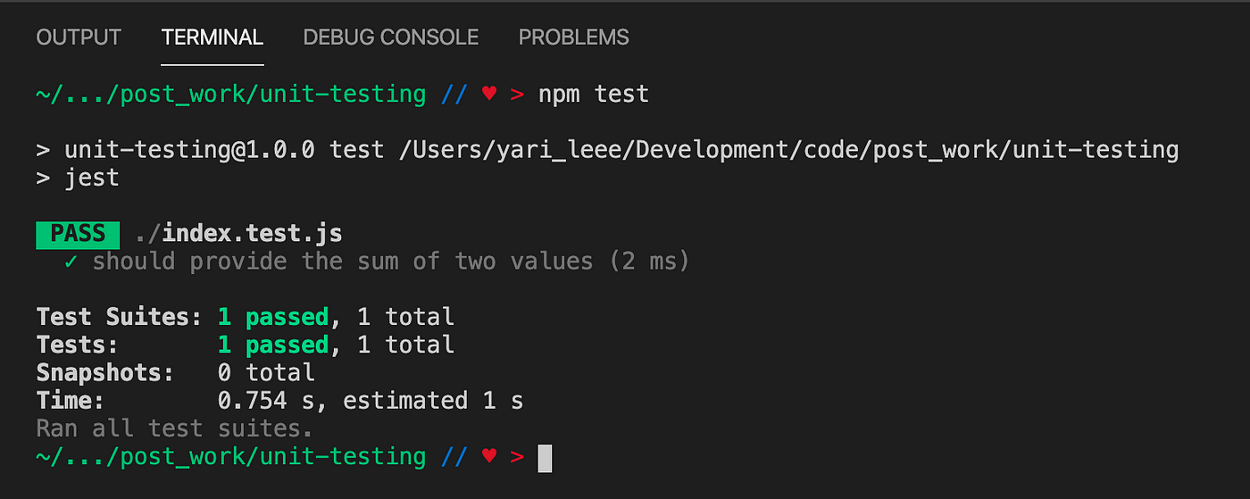The width and height of the screenshot is (1250, 499).
Task: Select the TERMINAL tab
Action: pos(212,37)
